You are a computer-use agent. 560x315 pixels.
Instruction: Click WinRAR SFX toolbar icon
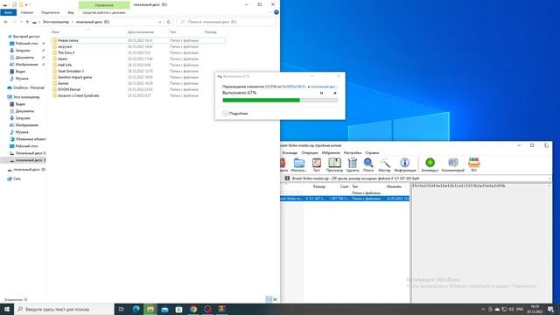tap(473, 165)
